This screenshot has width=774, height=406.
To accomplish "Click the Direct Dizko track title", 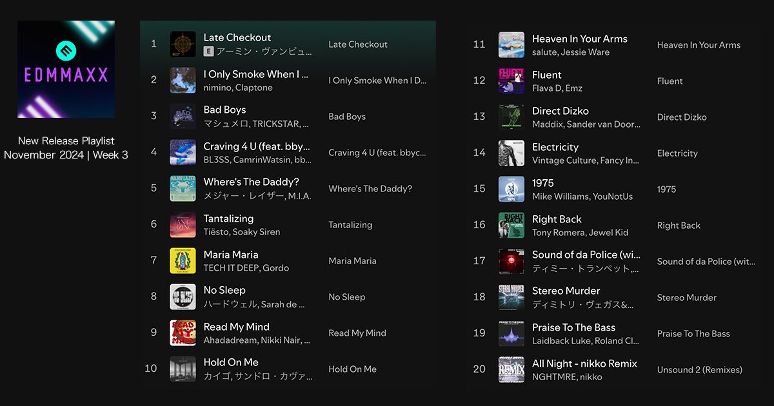I will coord(561,111).
